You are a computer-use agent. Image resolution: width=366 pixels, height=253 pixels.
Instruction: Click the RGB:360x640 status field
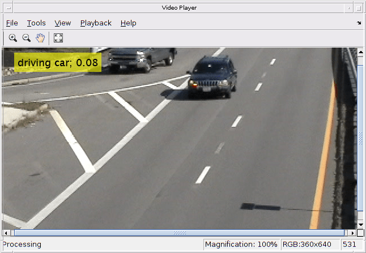[x=307, y=245]
